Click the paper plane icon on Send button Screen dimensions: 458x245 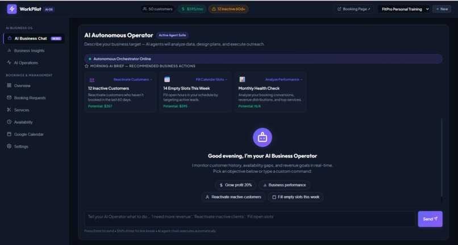point(436,218)
